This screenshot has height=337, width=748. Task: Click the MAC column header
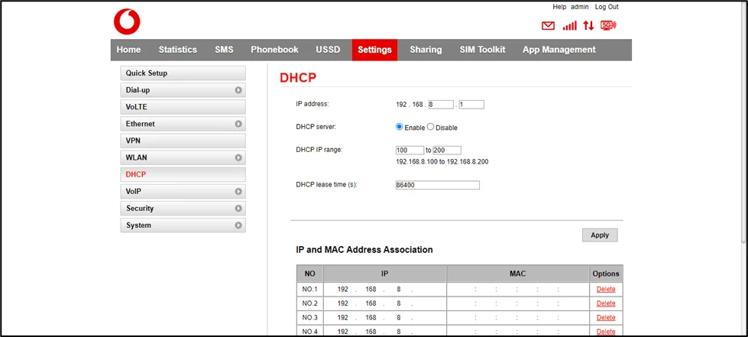click(517, 274)
